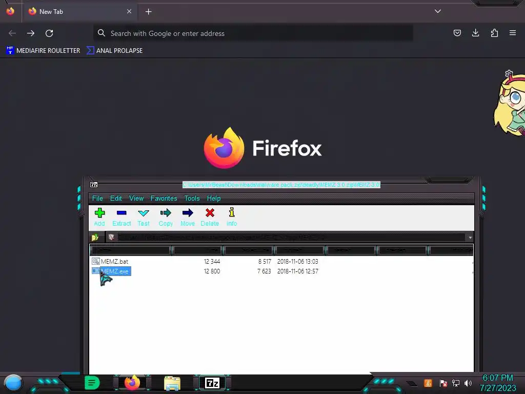Viewport: 525px width, 394px height.
Task: Open the Help menu in 7-Zip
Action: pyautogui.click(x=214, y=199)
